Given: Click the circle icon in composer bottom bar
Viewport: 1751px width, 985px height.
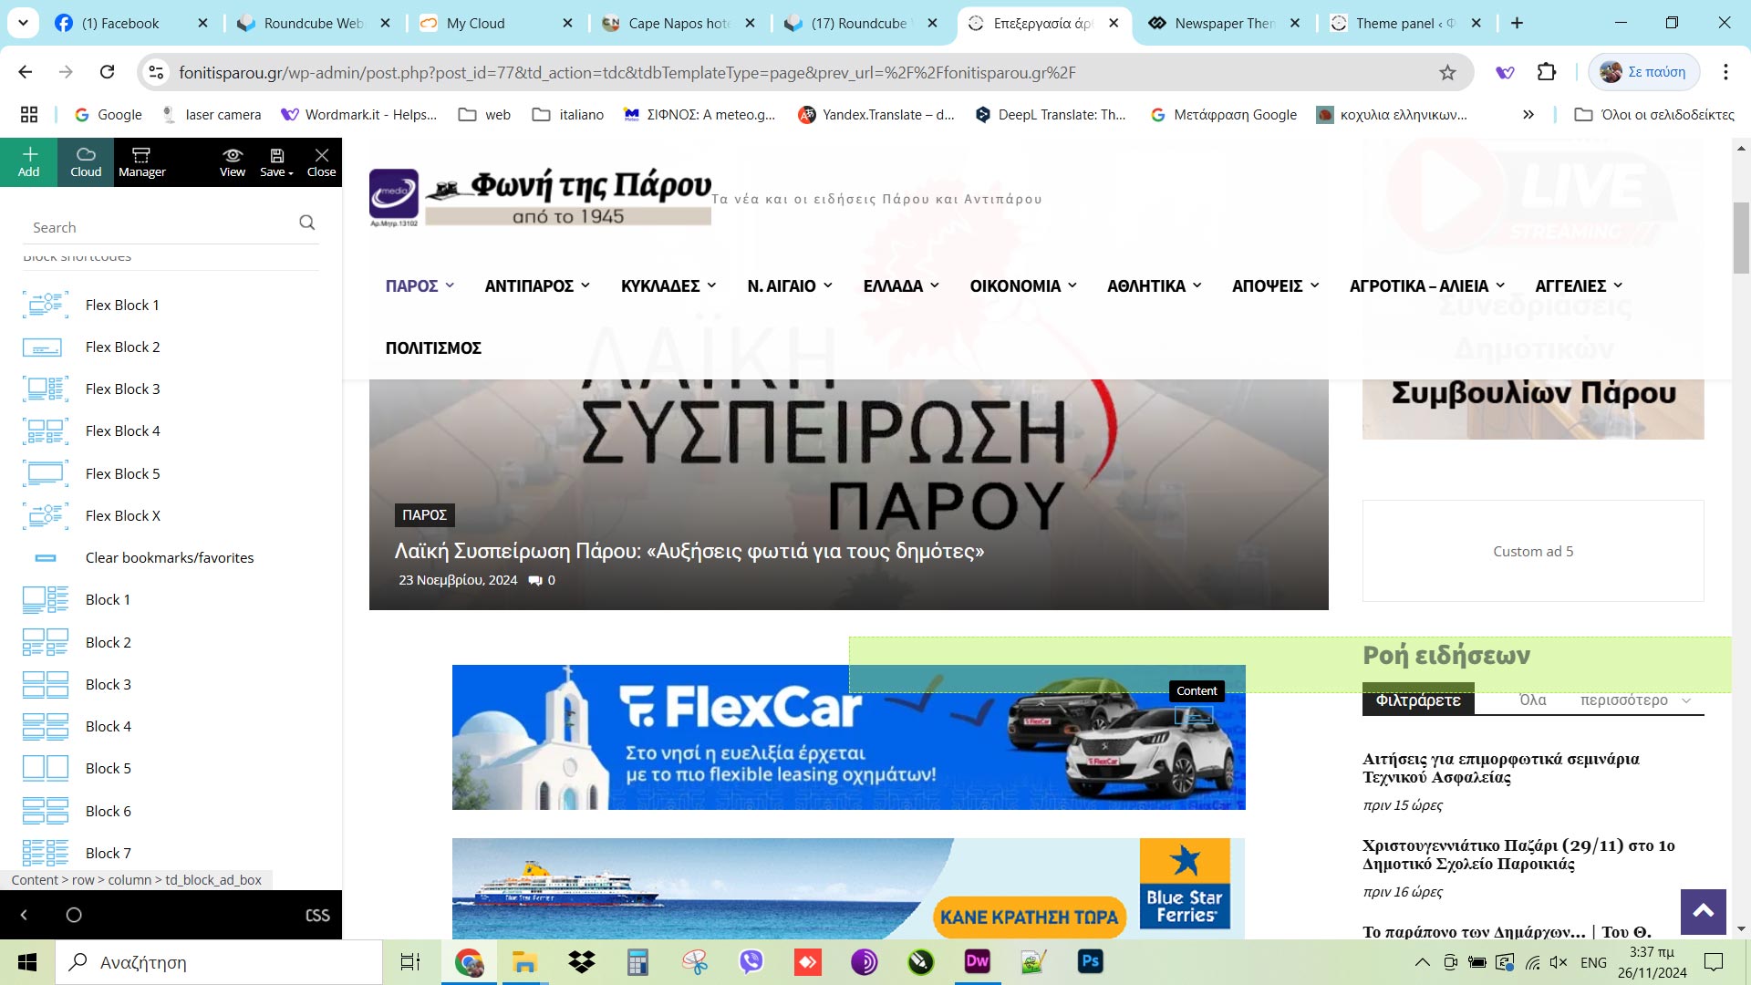Looking at the screenshot, I should pos(74,915).
